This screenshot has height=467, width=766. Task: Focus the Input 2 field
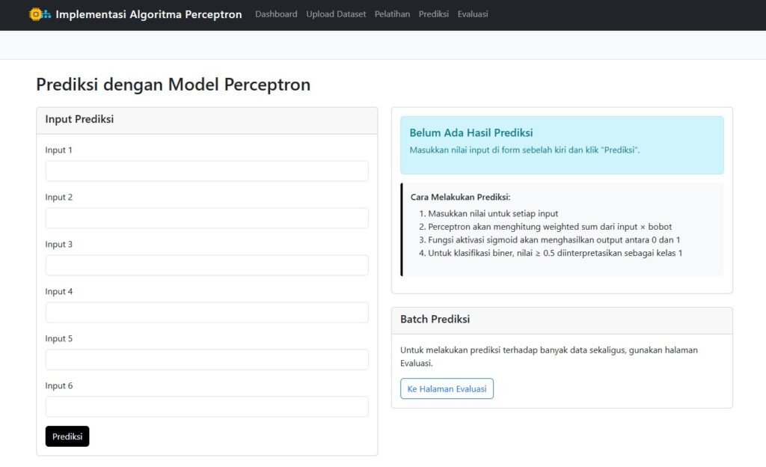(206, 219)
